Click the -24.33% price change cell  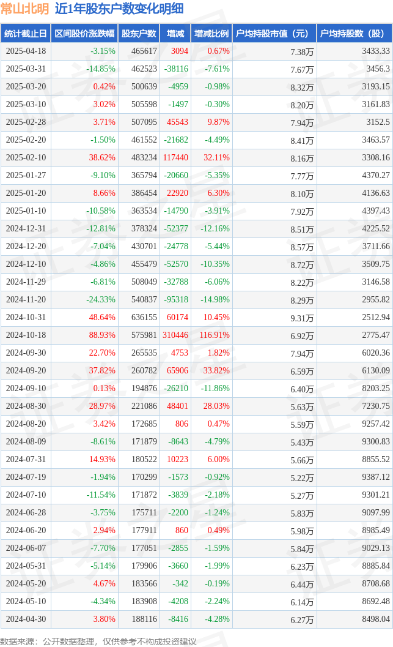(101, 299)
